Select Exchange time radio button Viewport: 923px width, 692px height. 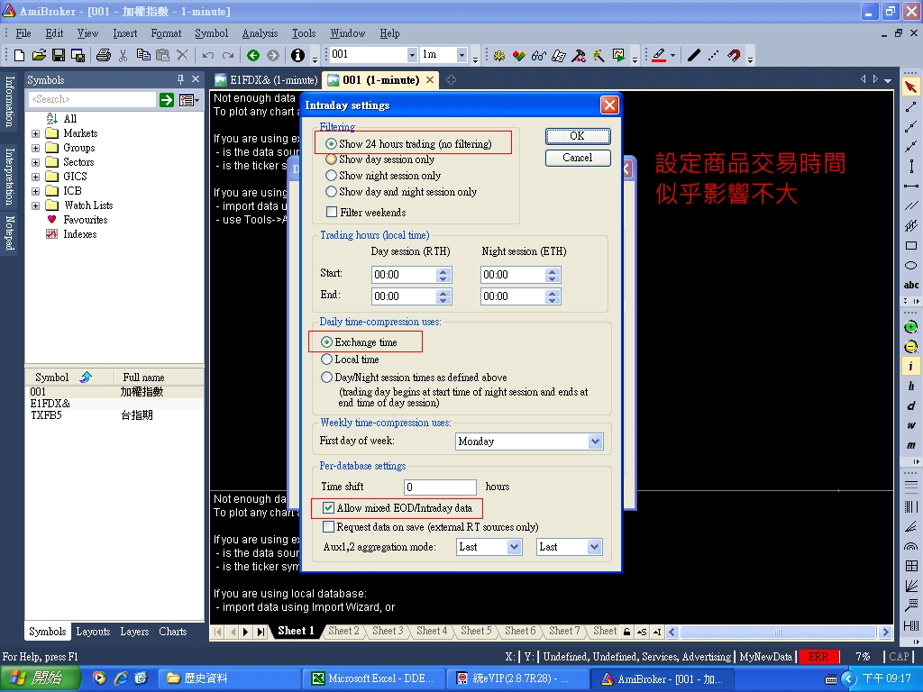coord(326,341)
